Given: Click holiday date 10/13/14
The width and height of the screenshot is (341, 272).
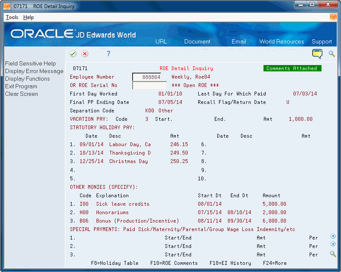Looking at the screenshot, I should coord(91,153).
